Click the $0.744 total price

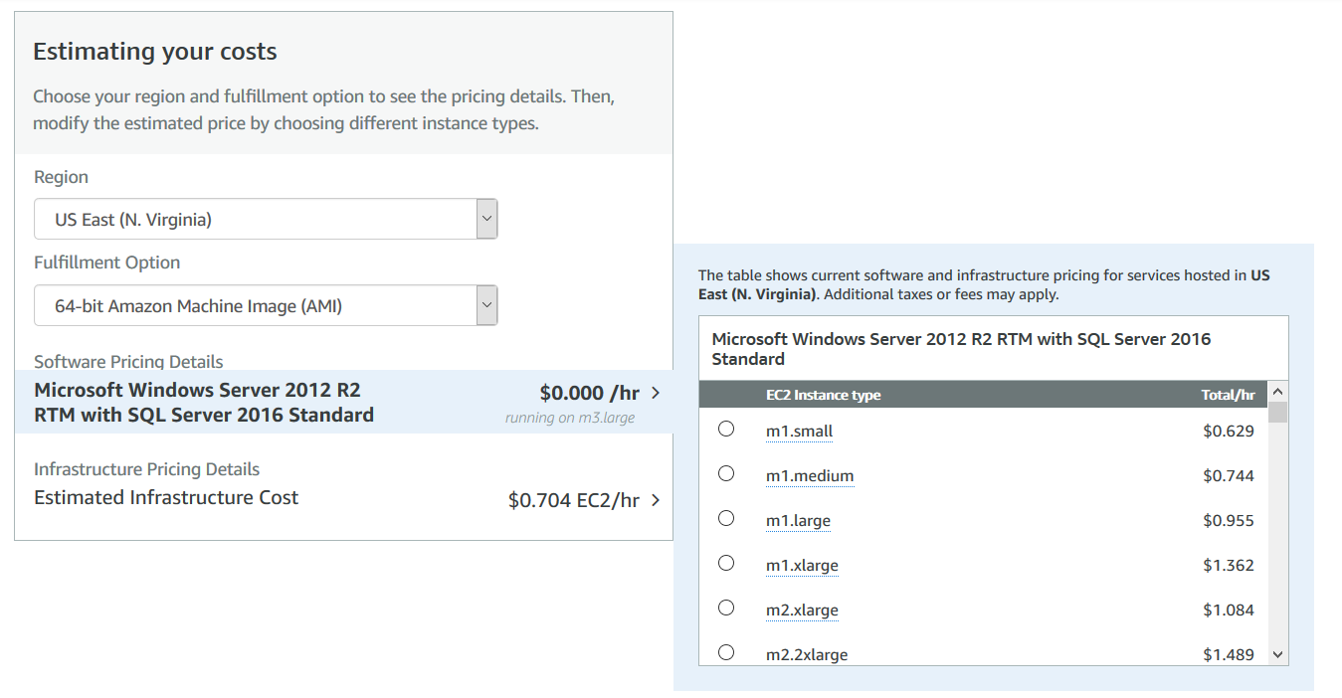[x=1229, y=476]
